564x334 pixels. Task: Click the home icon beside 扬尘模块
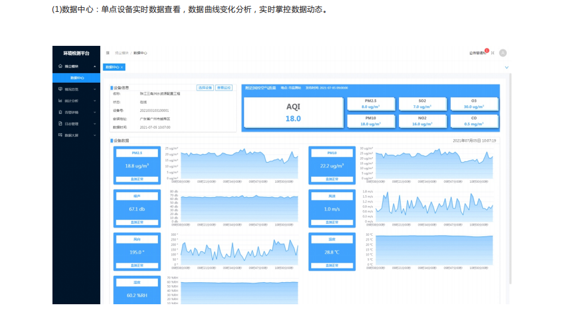[x=60, y=66]
